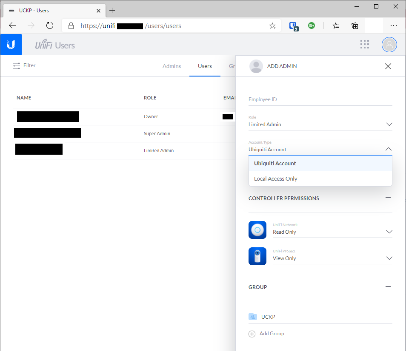Click the UniFi Protect camera icon
Screen dimensions: 406x351
coord(257,256)
